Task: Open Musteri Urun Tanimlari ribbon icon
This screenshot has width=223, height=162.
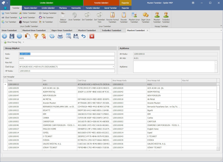Action: 134,17
